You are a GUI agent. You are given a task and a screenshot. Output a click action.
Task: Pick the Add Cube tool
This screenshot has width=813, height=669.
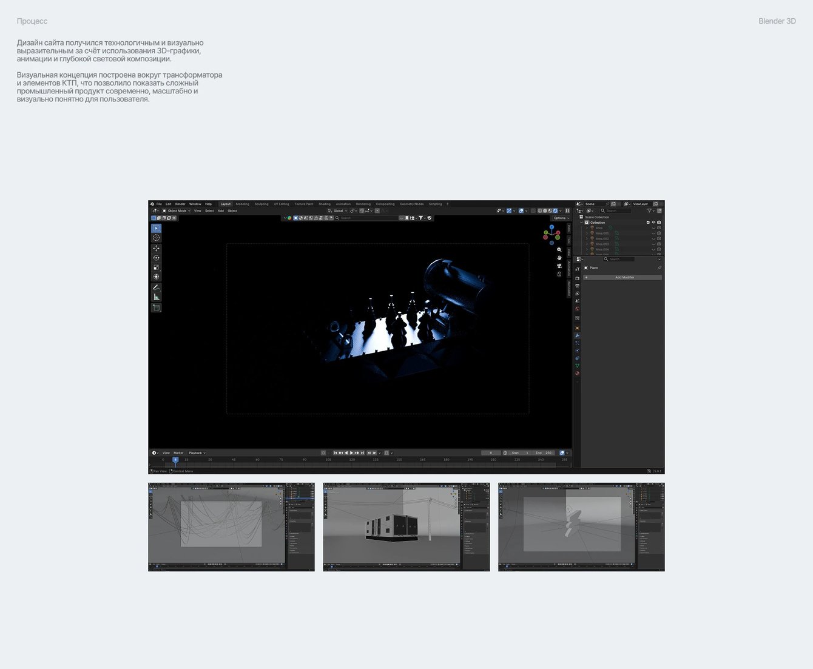[x=156, y=308]
